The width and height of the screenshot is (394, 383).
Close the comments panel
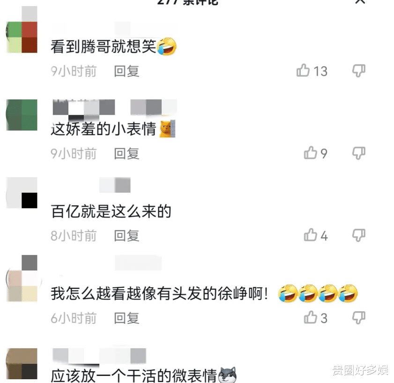pyautogui.click(x=360, y=1)
